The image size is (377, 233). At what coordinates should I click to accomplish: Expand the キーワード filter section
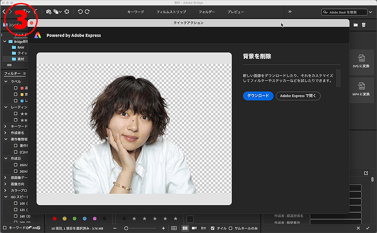[x=6, y=126]
